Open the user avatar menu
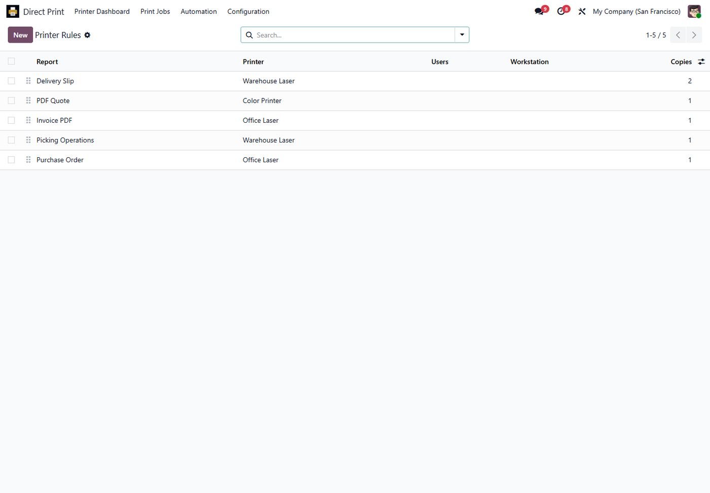Viewport: 710px width, 493px height. pyautogui.click(x=694, y=11)
